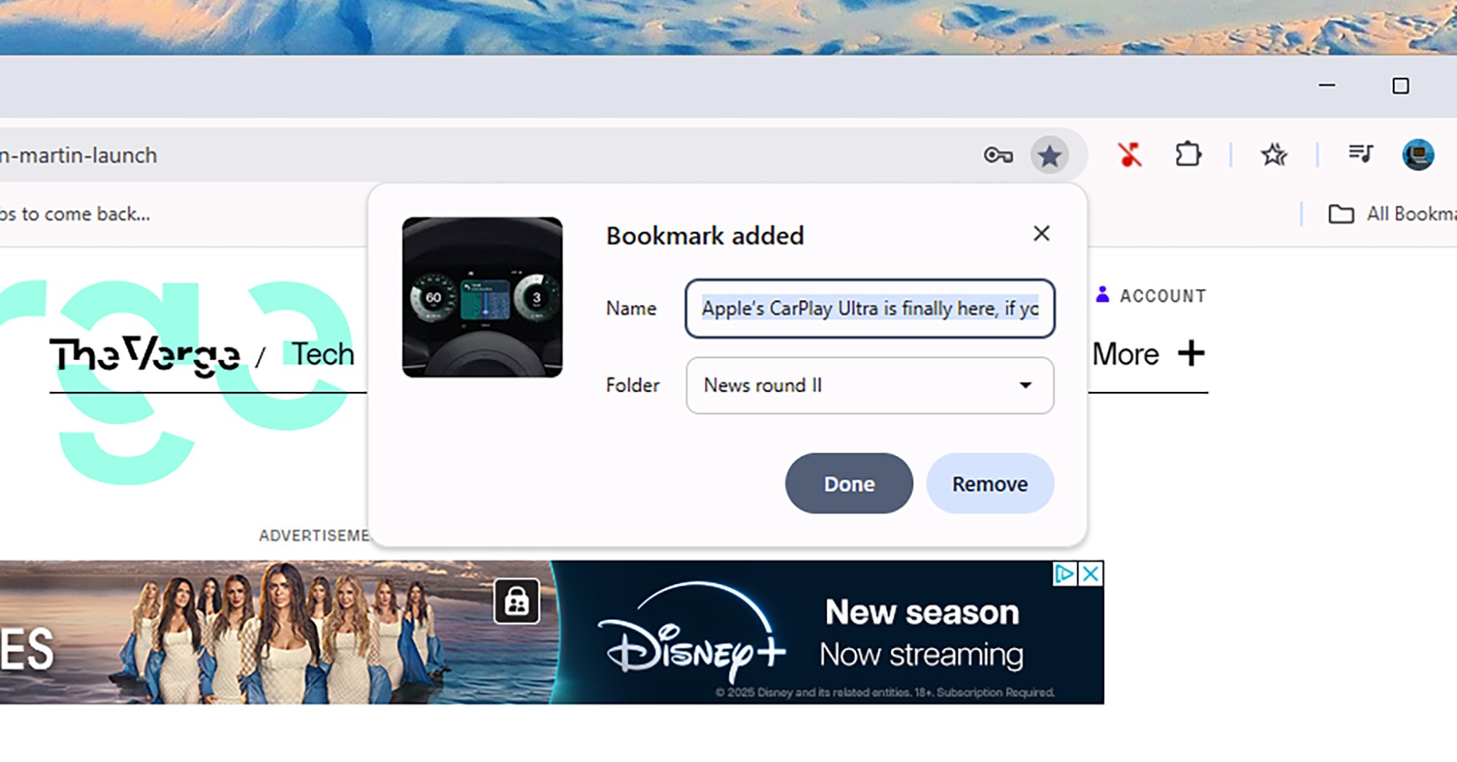The image size is (1457, 762).
Task: Click the AdChoices triangle icon on ad
Action: coord(1064,574)
